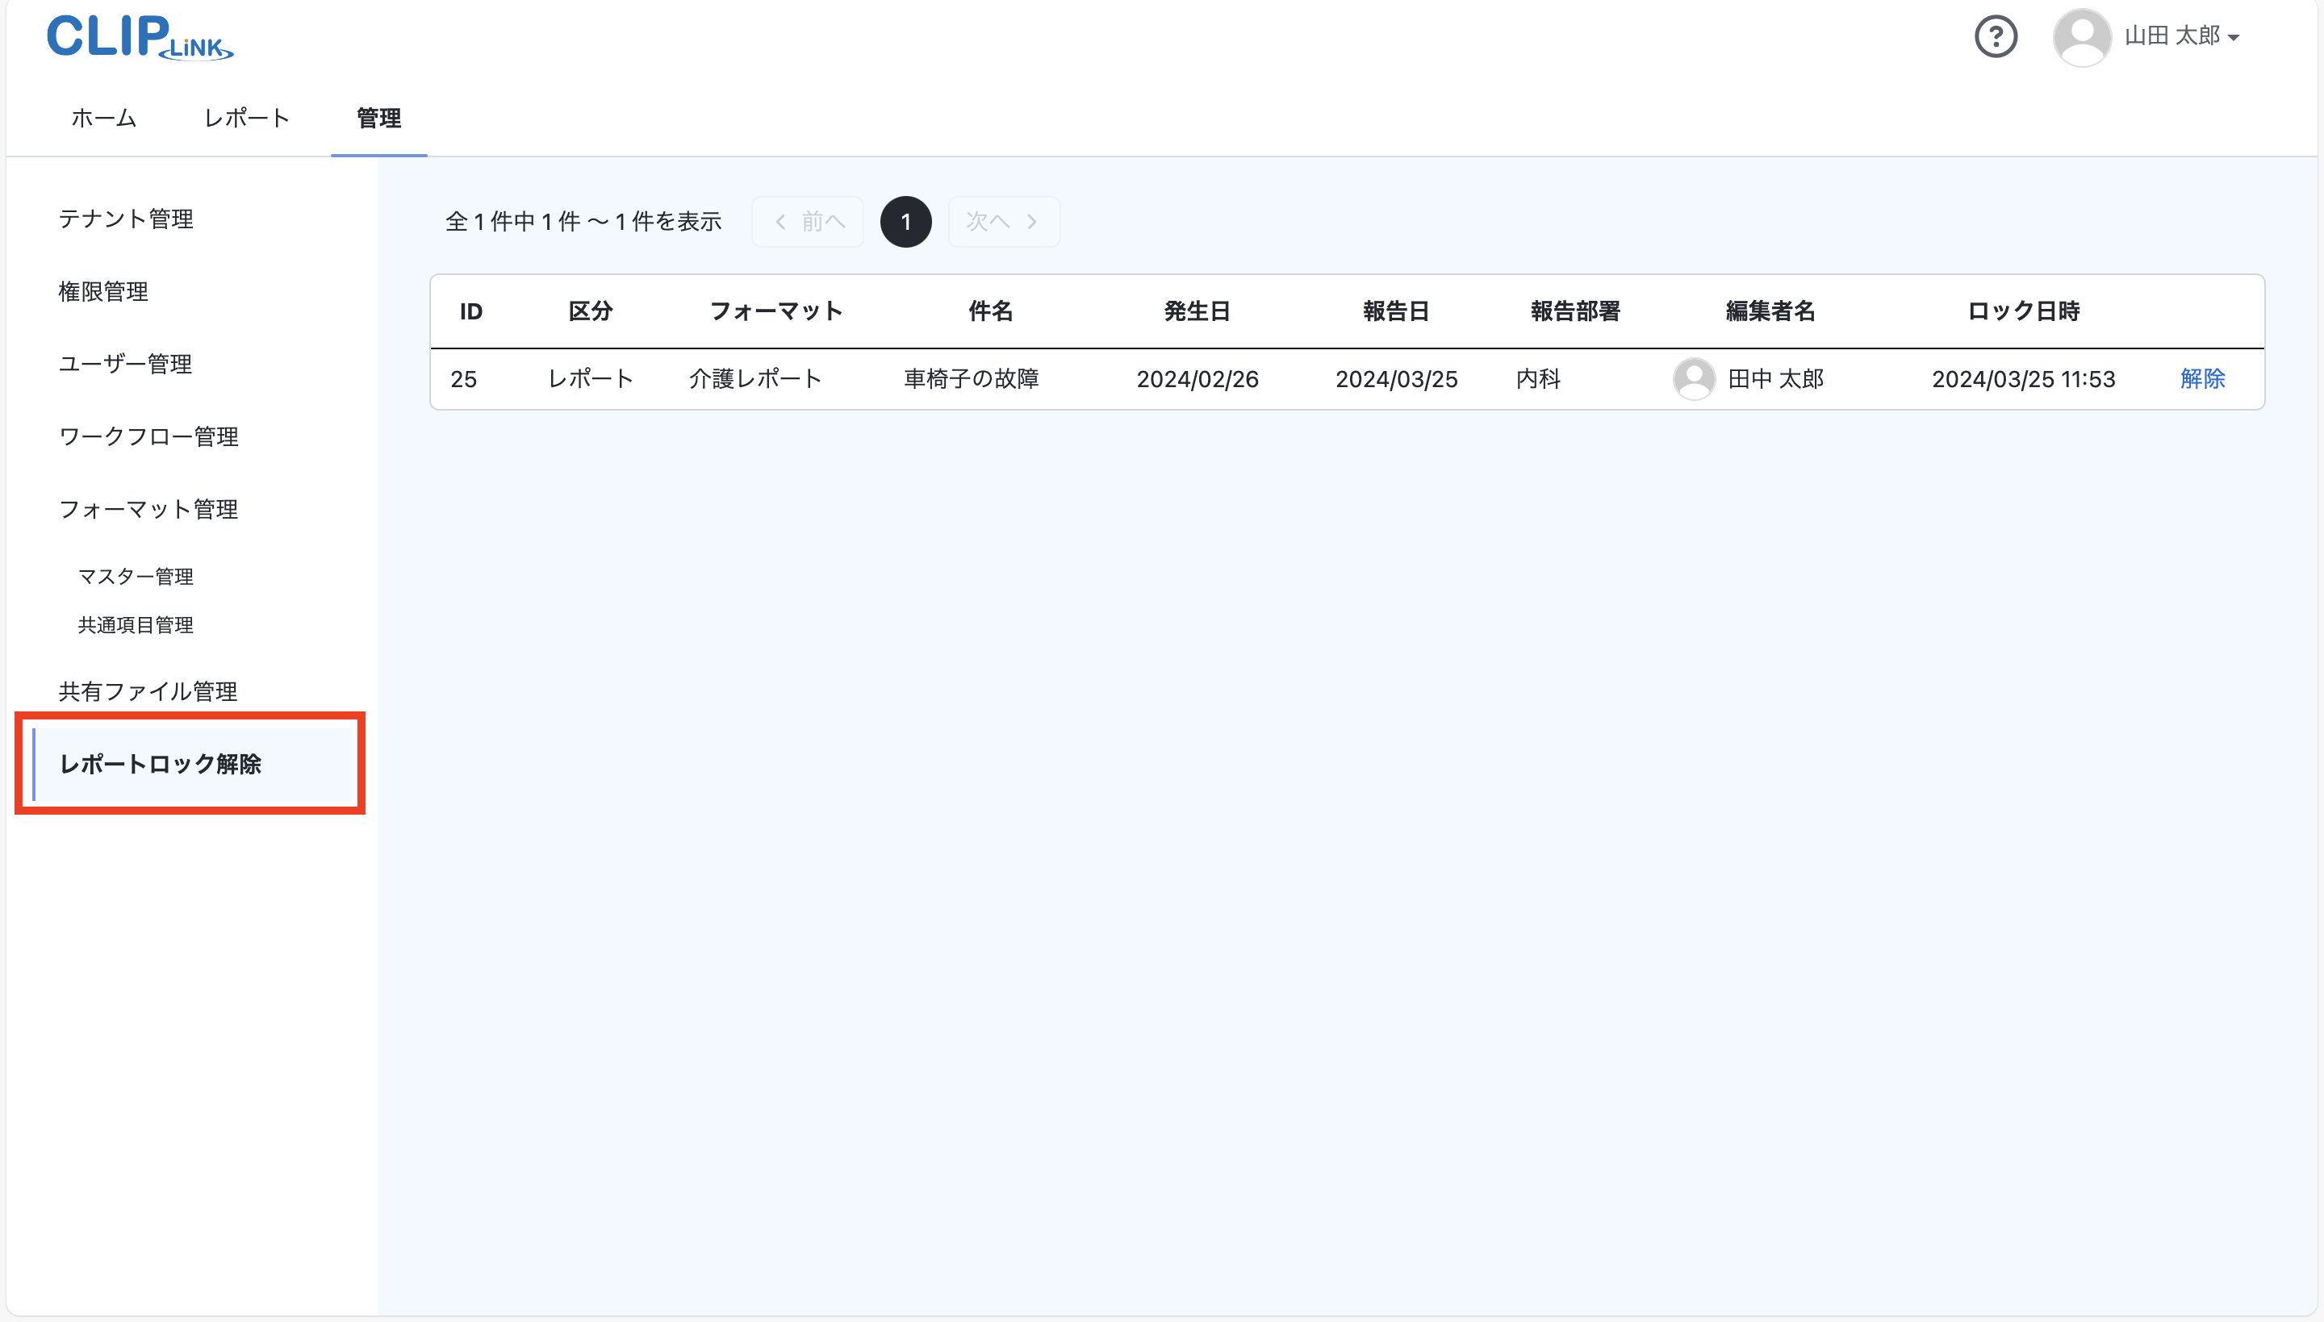
Task: Click the 次へ pagination arrow
Action: tap(1002, 221)
